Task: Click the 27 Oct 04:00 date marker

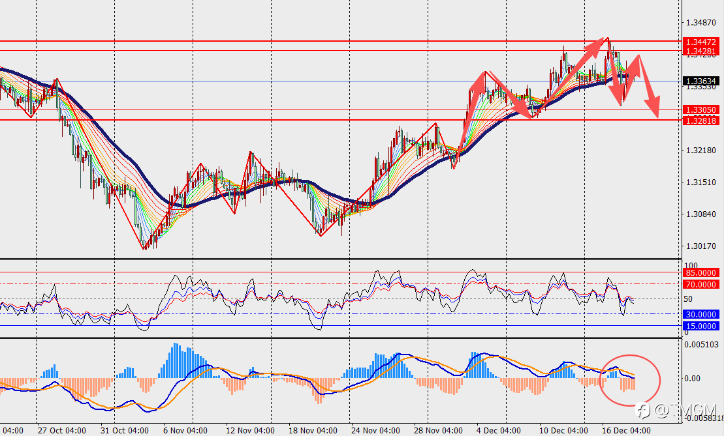Action: pos(62,431)
